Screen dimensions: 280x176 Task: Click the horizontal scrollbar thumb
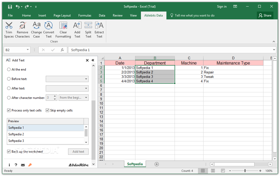[234, 164]
